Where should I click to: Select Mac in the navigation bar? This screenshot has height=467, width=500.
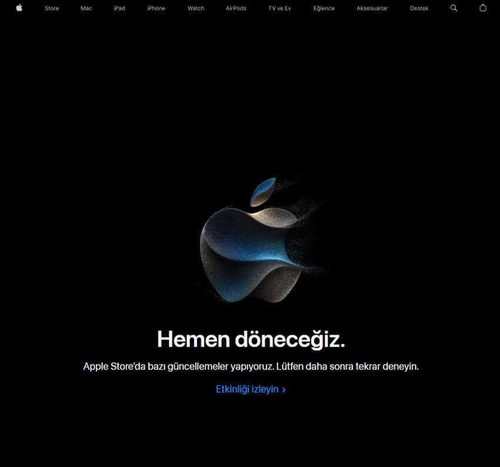86,8
